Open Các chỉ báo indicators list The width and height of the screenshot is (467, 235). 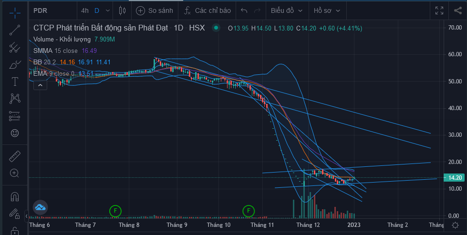point(208,10)
